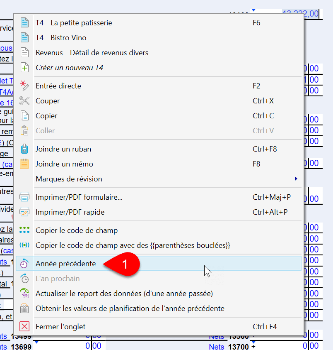Screen dimensions: 333x350
Task: Select Entrée directe menu entry
Action: click(x=158, y=86)
